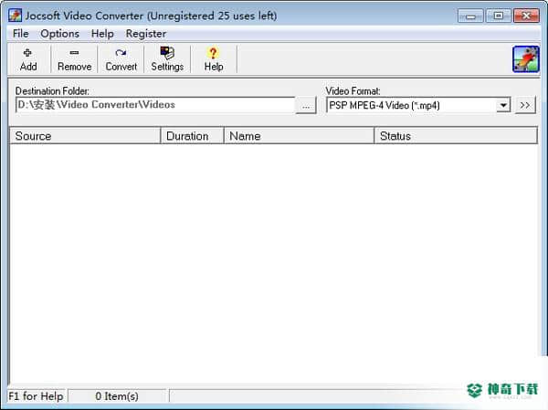Open the Options menu
Image resolution: width=548 pixels, height=410 pixels.
point(59,34)
